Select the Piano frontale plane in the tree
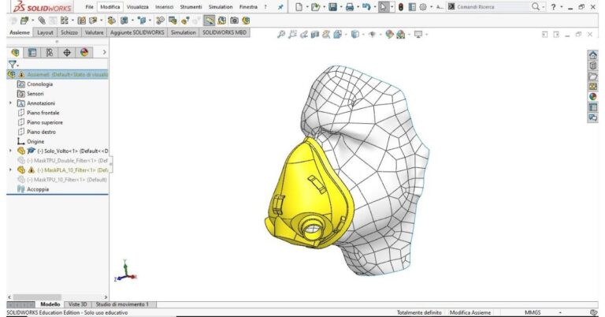Viewport: 605px width, 317px height. point(43,113)
